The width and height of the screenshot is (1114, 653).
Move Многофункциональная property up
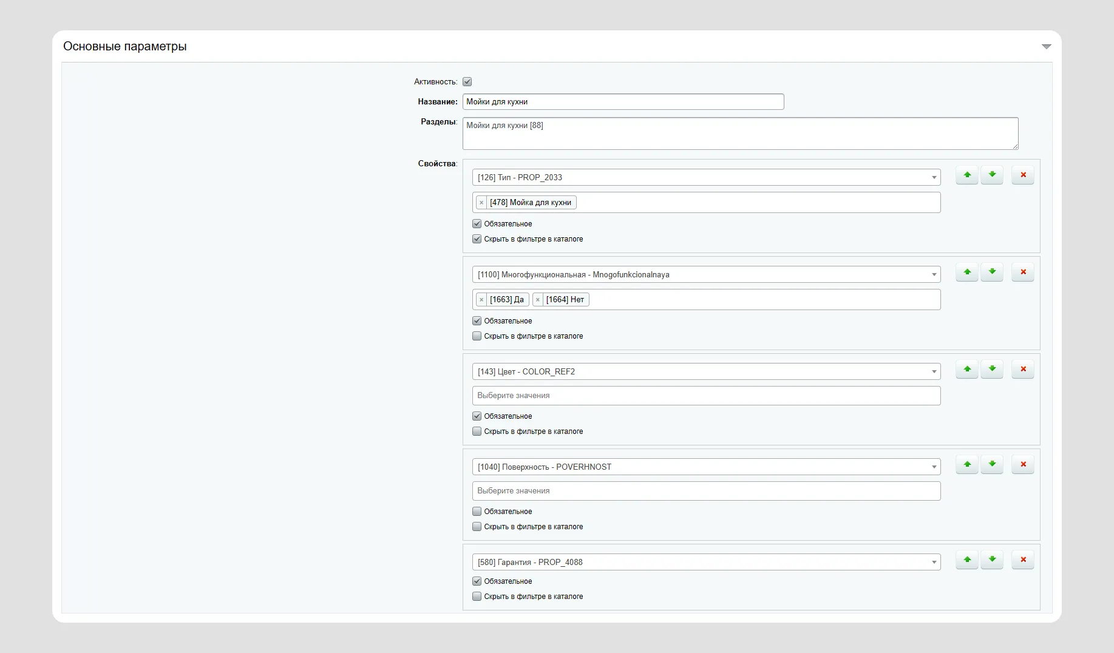point(966,272)
